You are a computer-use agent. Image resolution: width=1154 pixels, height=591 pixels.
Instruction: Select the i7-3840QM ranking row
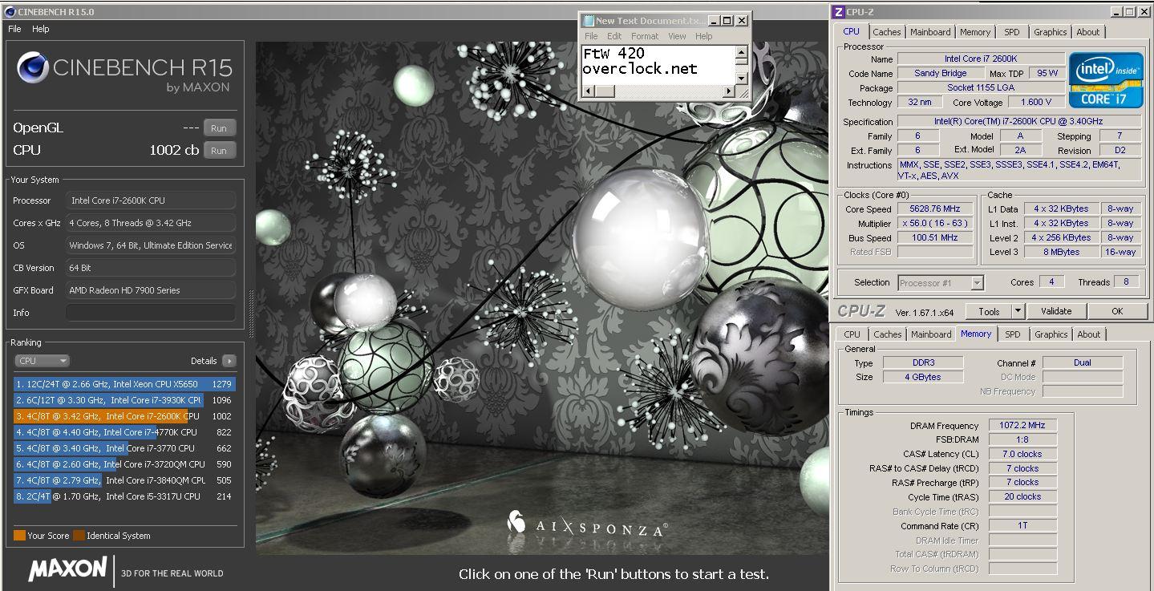(x=125, y=480)
